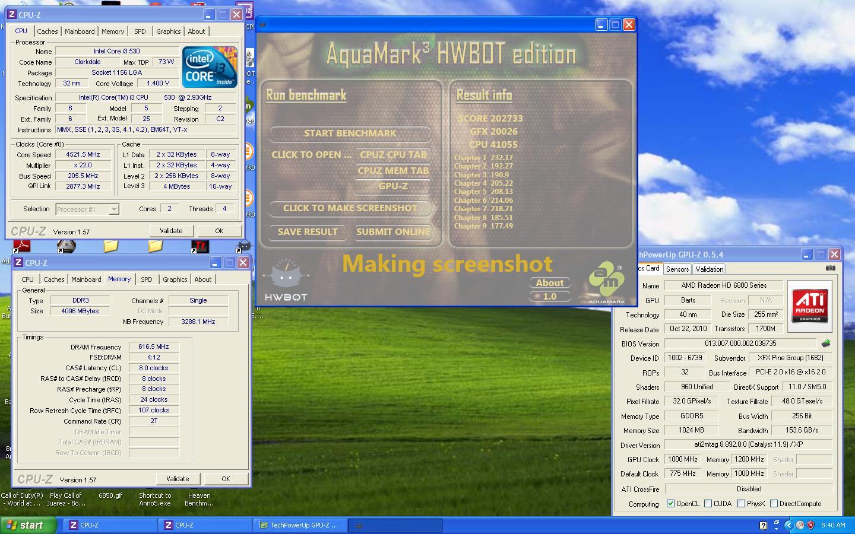The image size is (855, 534).
Task: Select TechPowerUp GPU-Z taskbar button
Action: point(300,525)
